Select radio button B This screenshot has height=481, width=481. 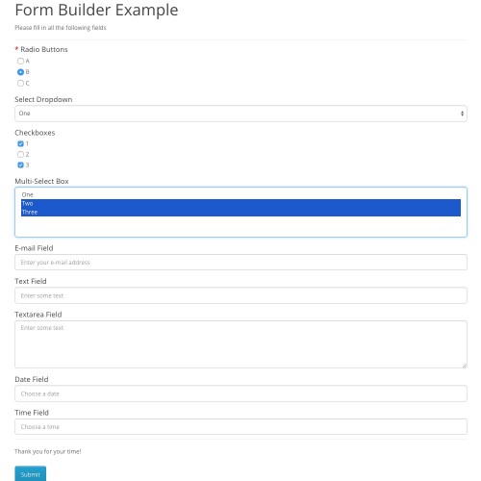point(20,72)
